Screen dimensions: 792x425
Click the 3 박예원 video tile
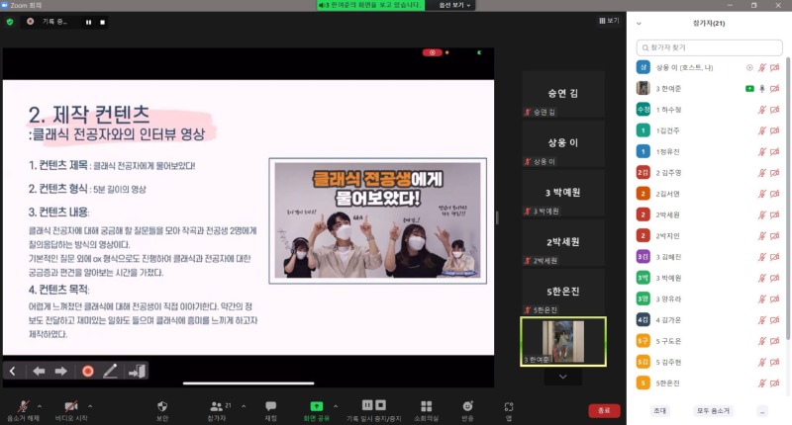pyautogui.click(x=563, y=193)
